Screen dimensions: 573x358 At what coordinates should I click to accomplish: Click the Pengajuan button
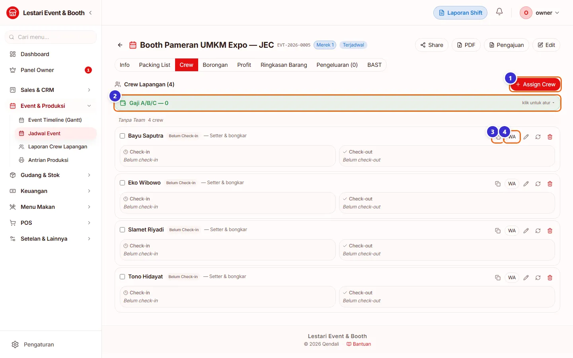click(506, 45)
